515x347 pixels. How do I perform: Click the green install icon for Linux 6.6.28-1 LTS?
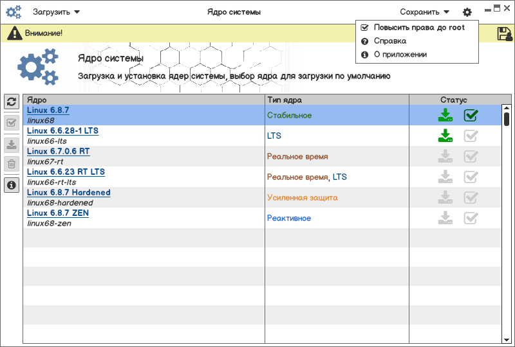click(x=445, y=136)
